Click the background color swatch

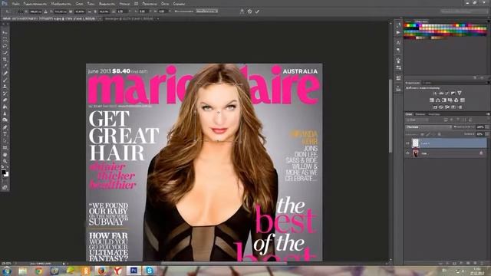[x=6, y=175]
